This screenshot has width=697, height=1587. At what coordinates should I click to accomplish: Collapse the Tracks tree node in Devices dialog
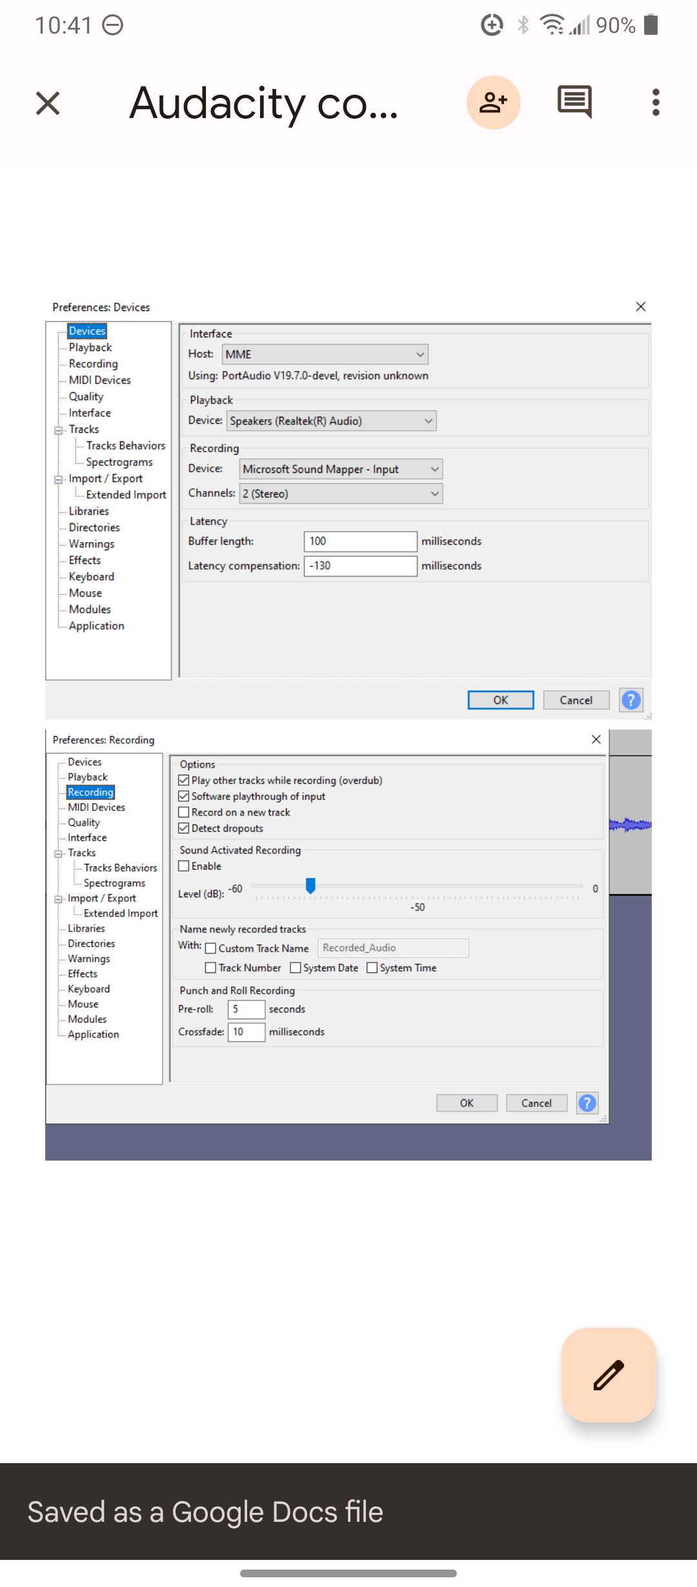[x=58, y=430]
